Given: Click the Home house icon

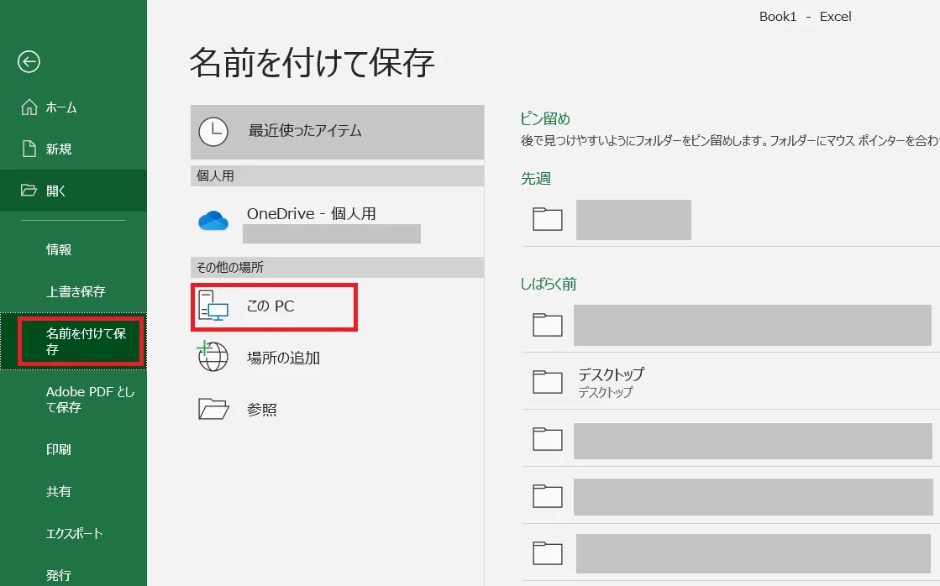Looking at the screenshot, I should 29,107.
